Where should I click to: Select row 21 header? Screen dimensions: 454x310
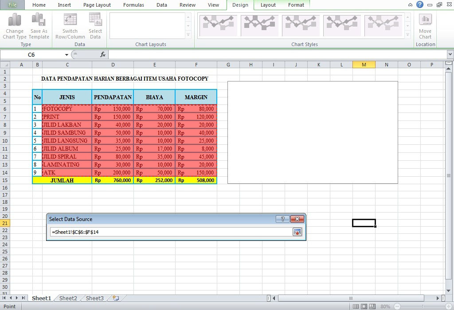pyautogui.click(x=5, y=223)
